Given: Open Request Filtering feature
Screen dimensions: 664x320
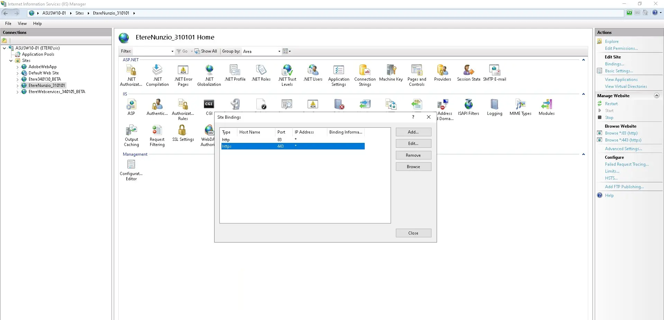Looking at the screenshot, I should pyautogui.click(x=157, y=136).
